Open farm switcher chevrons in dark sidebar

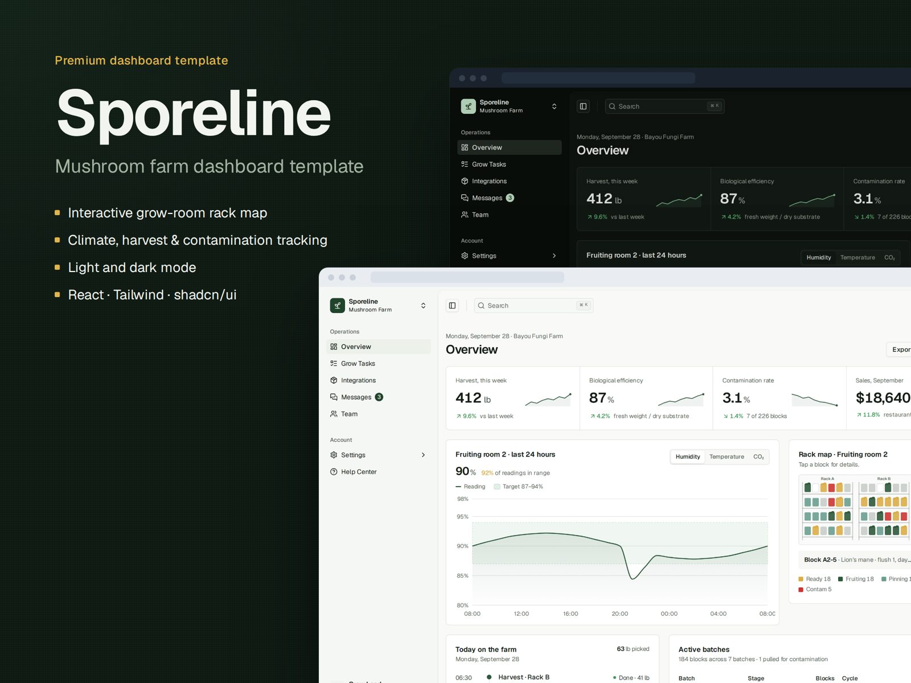[x=554, y=106]
